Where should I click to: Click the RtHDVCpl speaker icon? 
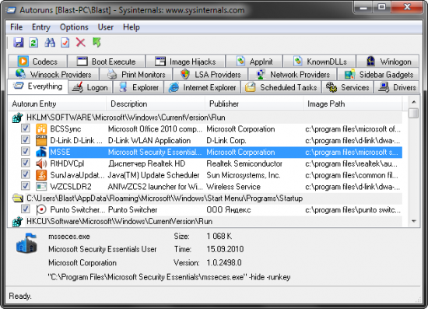tap(41, 163)
